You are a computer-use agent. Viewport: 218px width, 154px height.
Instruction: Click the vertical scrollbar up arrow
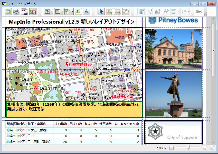pos(213,19)
